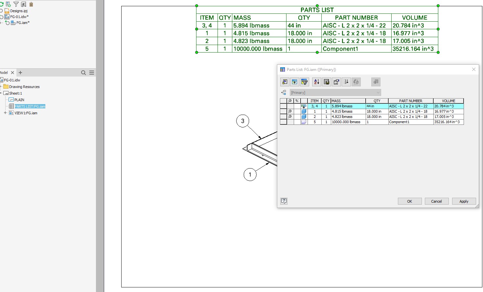The height and width of the screenshot is (292, 483).
Task: Click the help icon in Parts List dialog
Action: [x=284, y=201]
